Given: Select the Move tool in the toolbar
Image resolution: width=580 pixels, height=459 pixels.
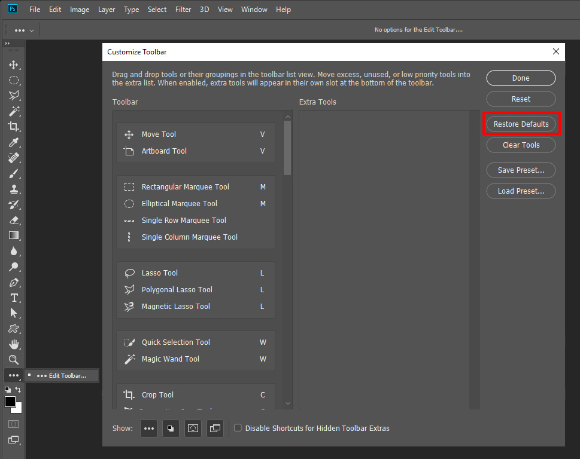Looking at the screenshot, I should (13, 65).
